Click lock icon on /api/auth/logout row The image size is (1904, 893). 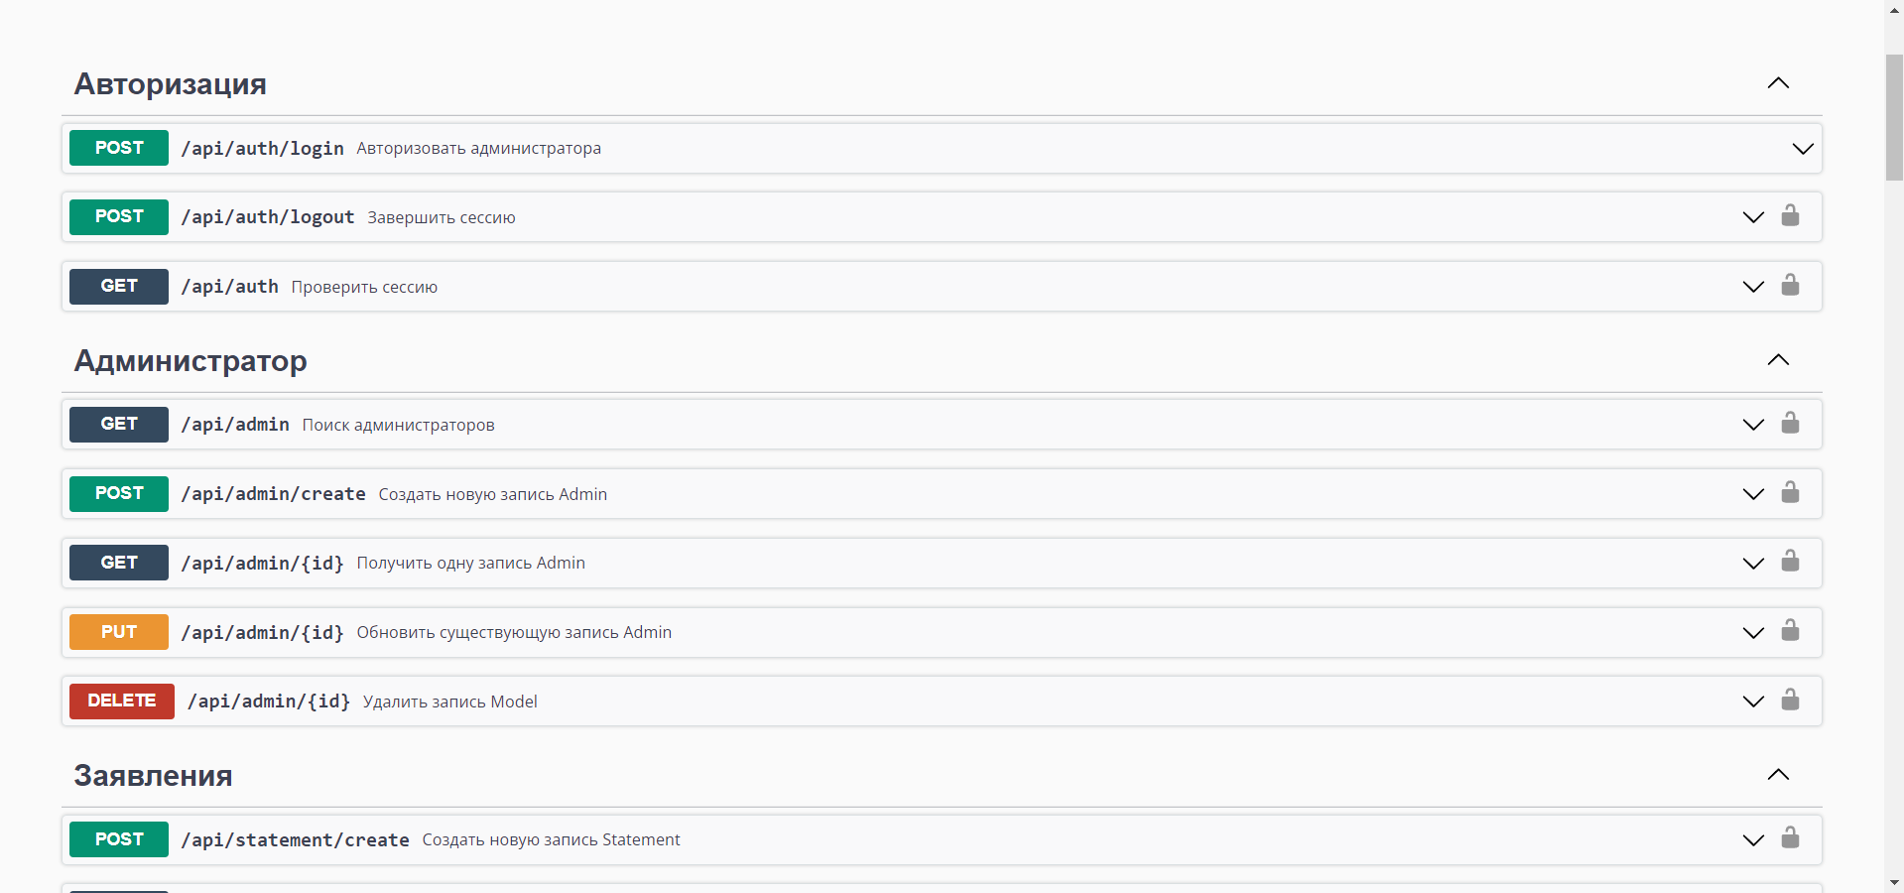click(1790, 216)
